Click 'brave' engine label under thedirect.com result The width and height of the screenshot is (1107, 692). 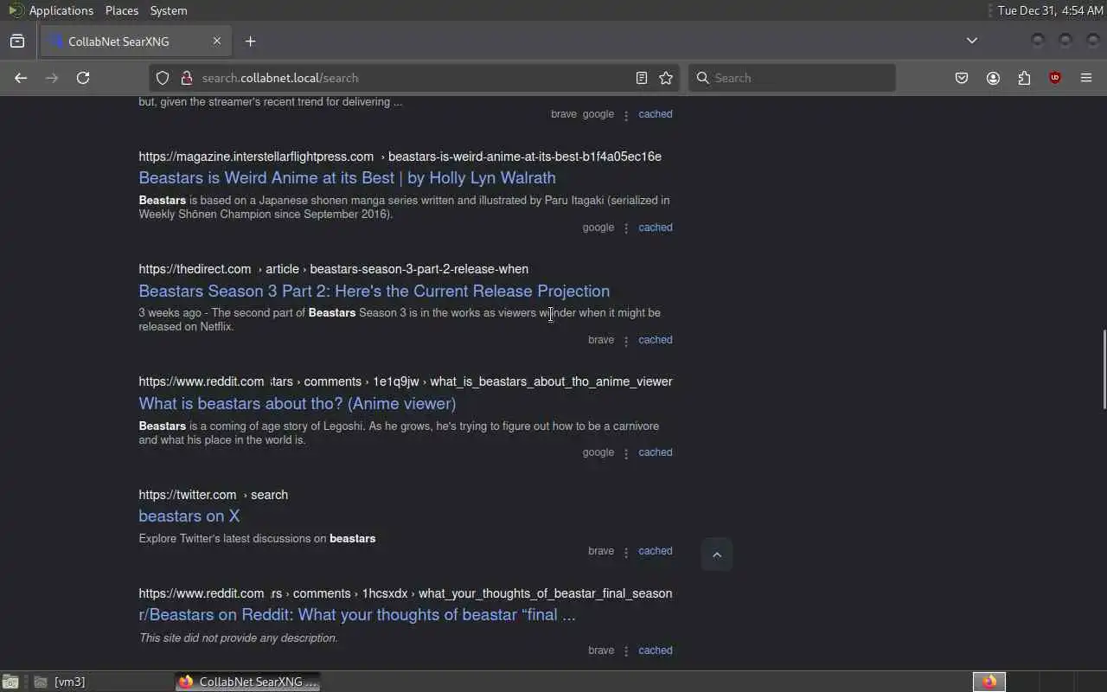click(601, 340)
